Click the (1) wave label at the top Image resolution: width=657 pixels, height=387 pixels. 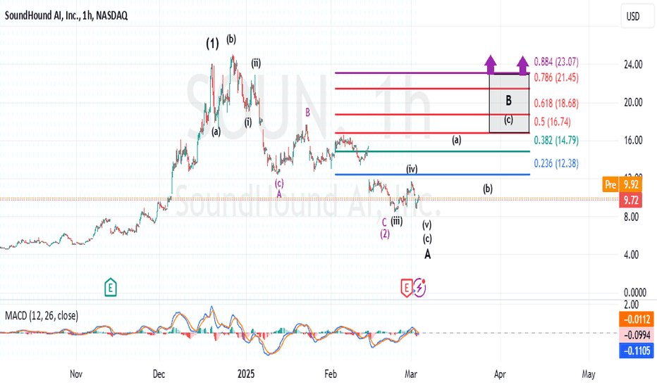pyautogui.click(x=212, y=44)
